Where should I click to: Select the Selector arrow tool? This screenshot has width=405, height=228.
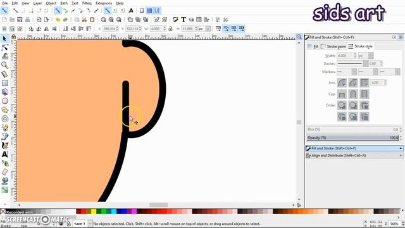click(x=4, y=39)
